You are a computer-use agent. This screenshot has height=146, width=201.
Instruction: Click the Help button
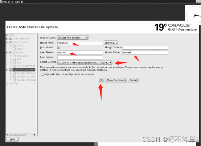pos(13,139)
